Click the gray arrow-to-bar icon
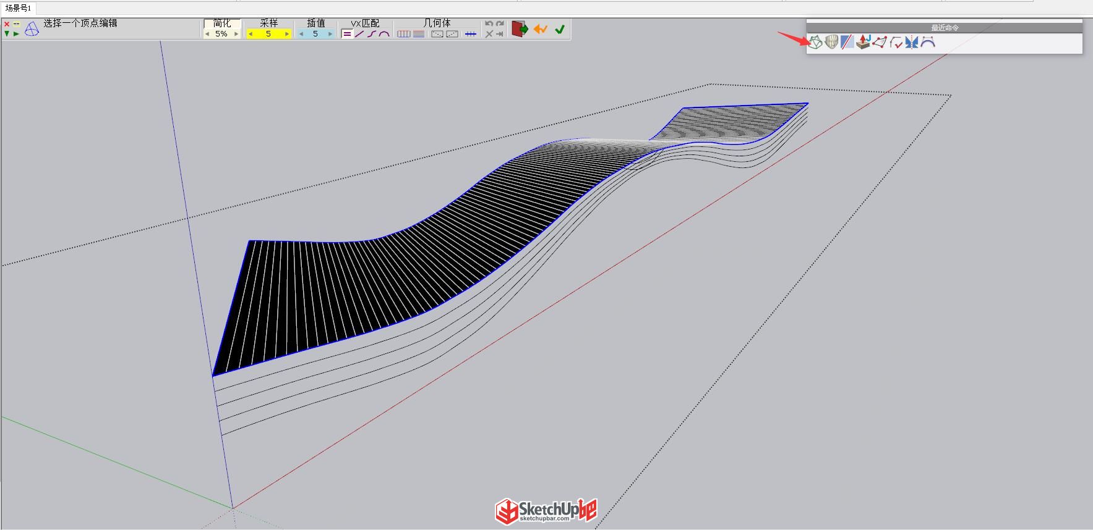 point(500,34)
